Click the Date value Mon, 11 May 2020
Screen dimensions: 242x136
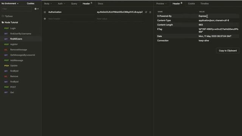click(215, 36)
